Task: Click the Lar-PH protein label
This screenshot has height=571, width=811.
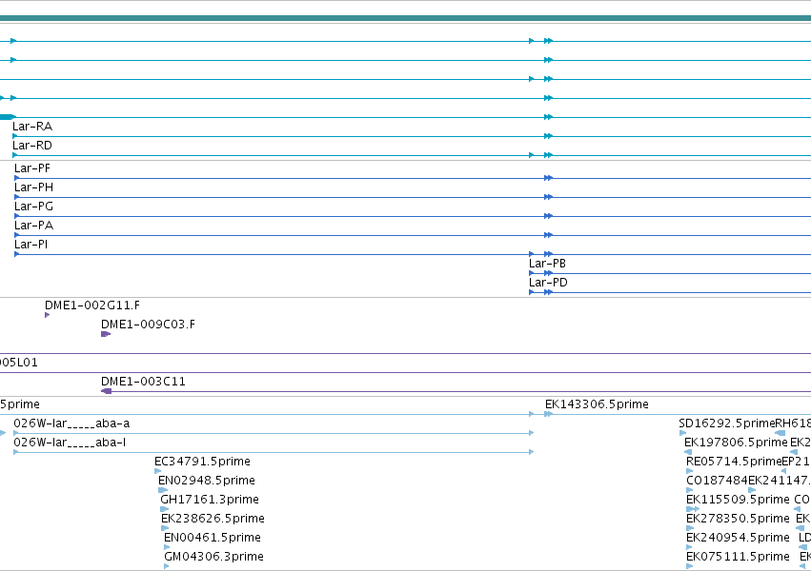Action: tap(33, 187)
